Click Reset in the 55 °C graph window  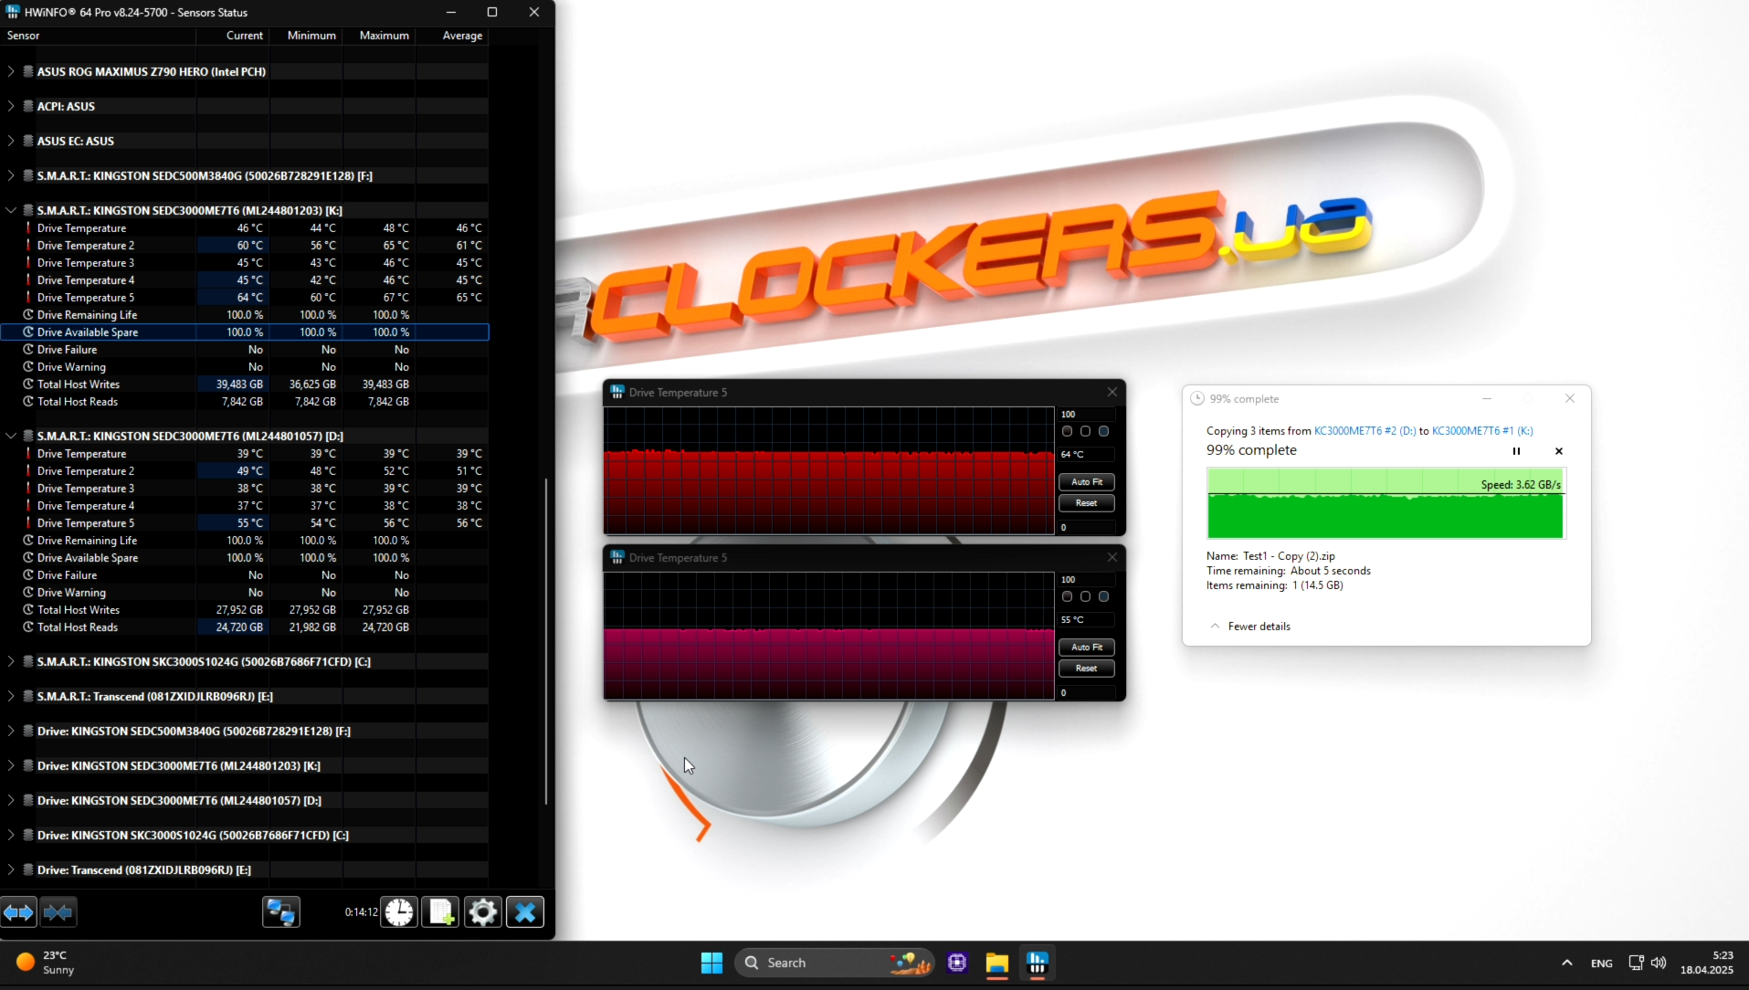point(1087,669)
